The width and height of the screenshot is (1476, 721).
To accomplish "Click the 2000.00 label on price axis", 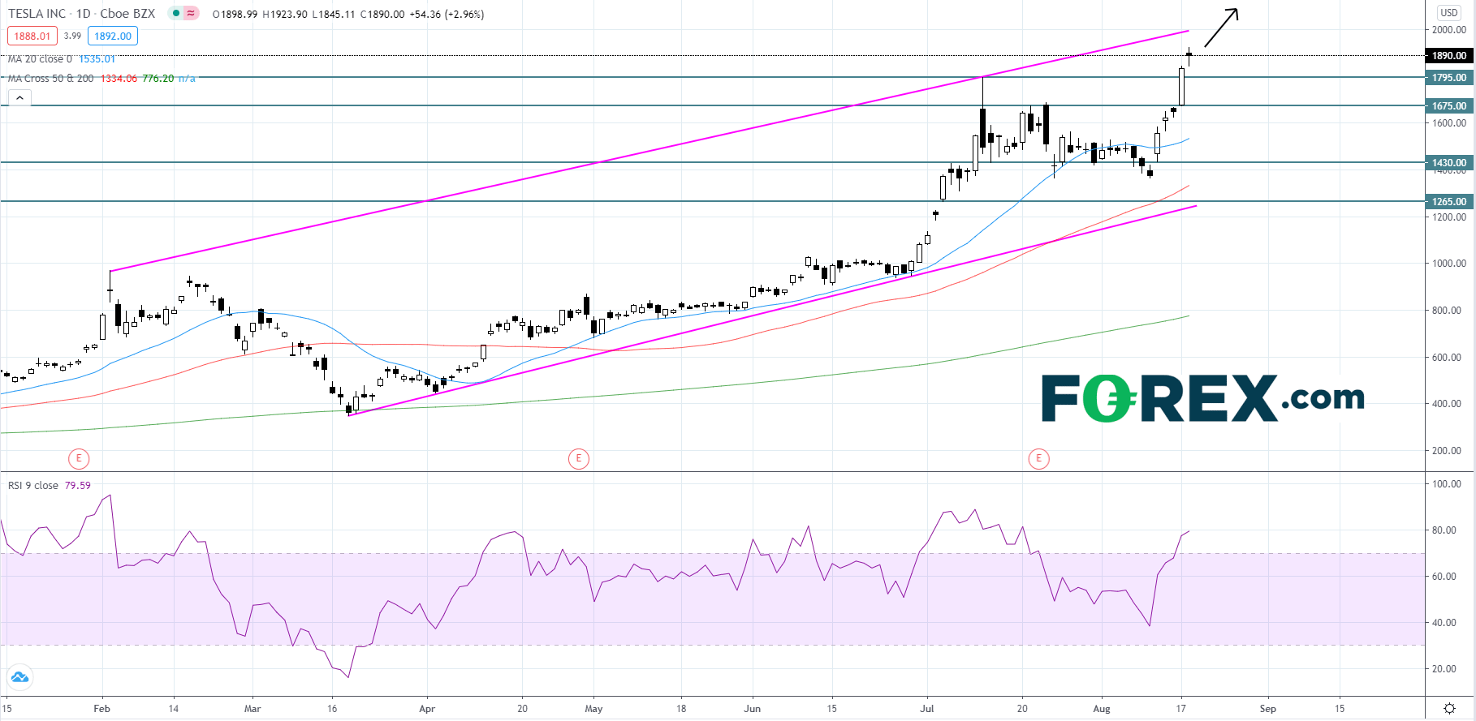I will pos(1449,30).
